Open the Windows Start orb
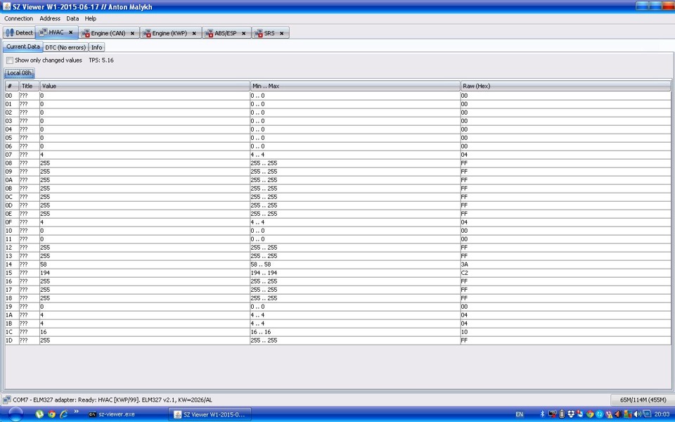Screen dimensions: 675x422 coord(15,414)
